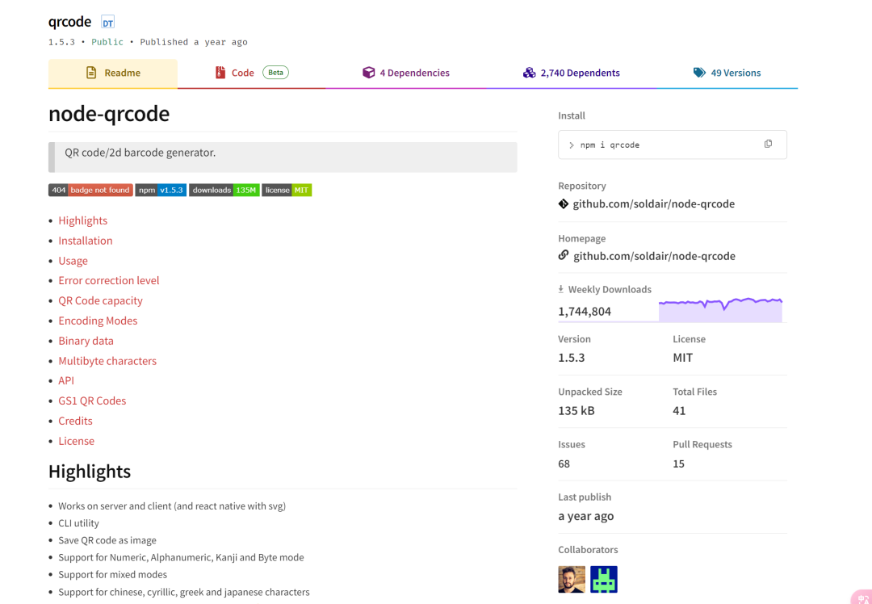Open the Multibyte characters link
872x604 pixels.
tap(107, 360)
